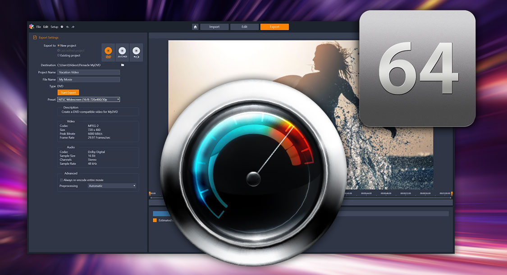The width and height of the screenshot is (507, 275).
Task: Open the Setup menu
Action: tap(54, 27)
